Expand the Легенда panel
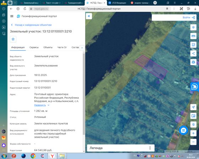199x159 pixels. click(x=121, y=148)
